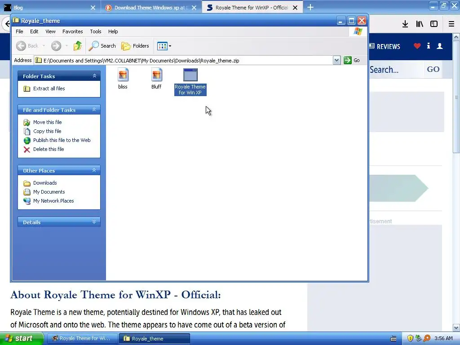Click the browser downloads arrow icon

pos(405,24)
